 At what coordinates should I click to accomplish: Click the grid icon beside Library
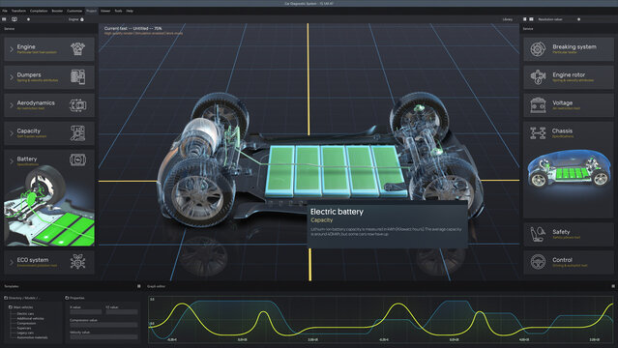tap(524, 19)
